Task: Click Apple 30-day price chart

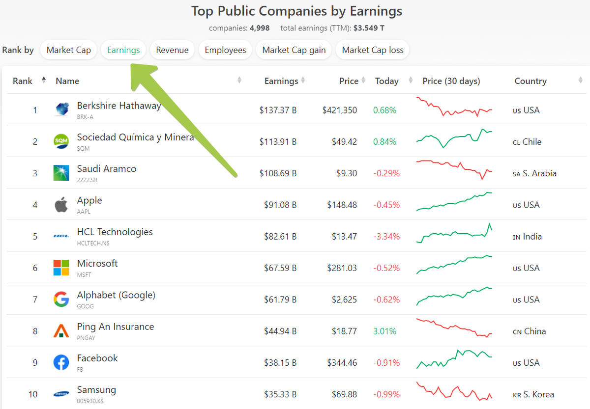Action: (x=454, y=202)
